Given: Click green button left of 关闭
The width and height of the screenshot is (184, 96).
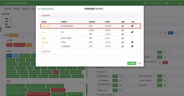Looking at the screenshot, I should 132,63.
